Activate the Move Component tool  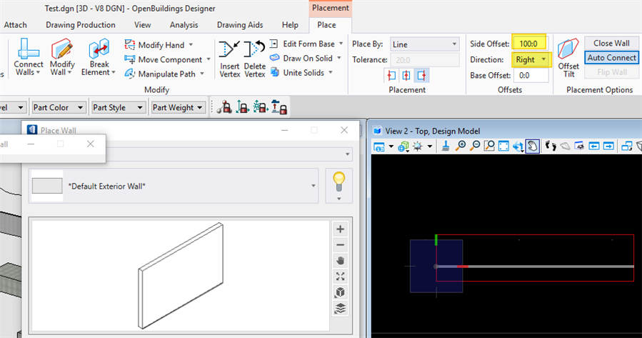click(167, 60)
